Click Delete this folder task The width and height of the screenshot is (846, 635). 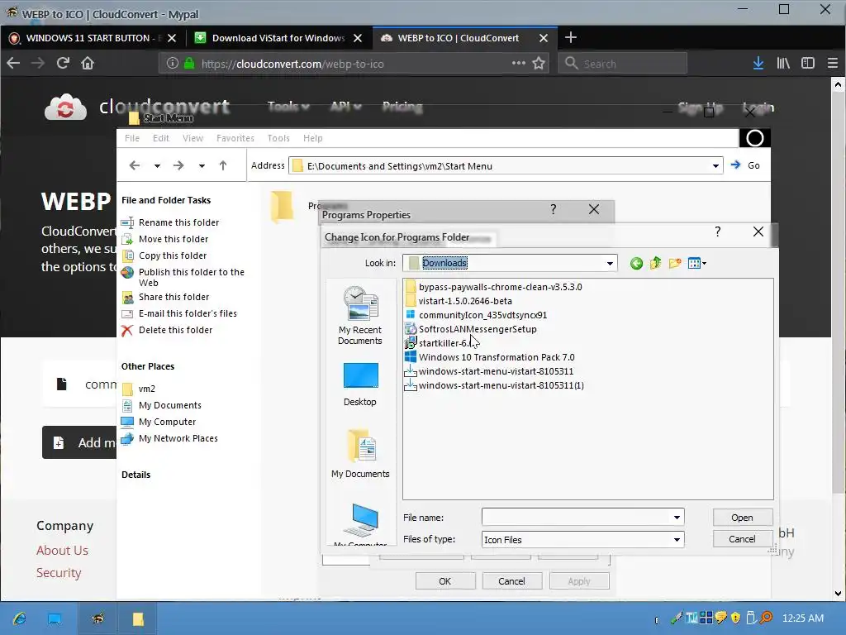pyautogui.click(x=175, y=330)
